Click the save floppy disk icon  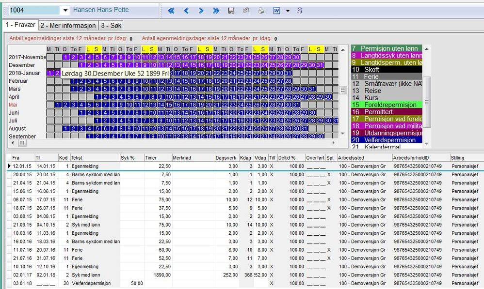click(231, 11)
